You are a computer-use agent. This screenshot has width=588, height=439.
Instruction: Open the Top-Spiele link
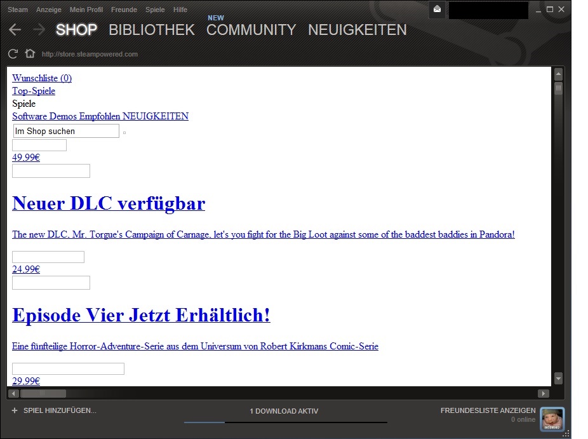coord(34,91)
